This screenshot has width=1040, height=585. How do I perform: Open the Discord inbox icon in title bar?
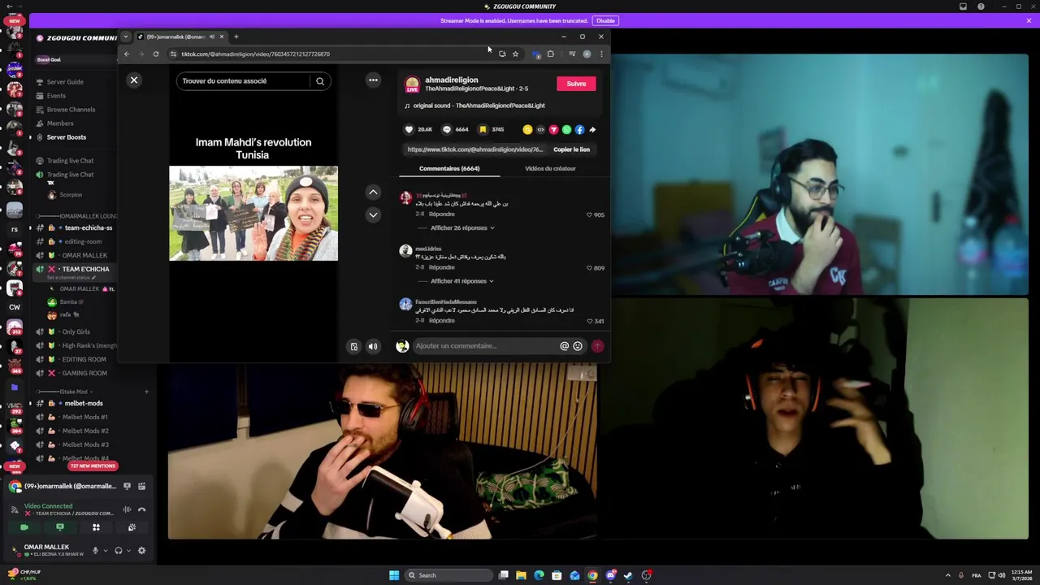[x=963, y=6]
